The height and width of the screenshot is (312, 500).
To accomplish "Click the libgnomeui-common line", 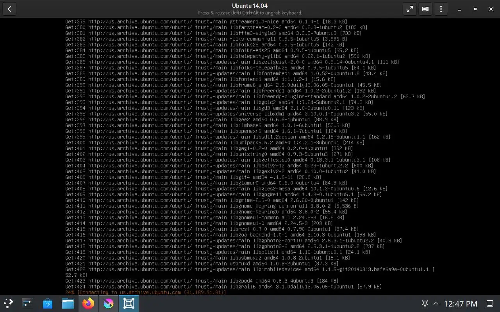I will 205,217.
